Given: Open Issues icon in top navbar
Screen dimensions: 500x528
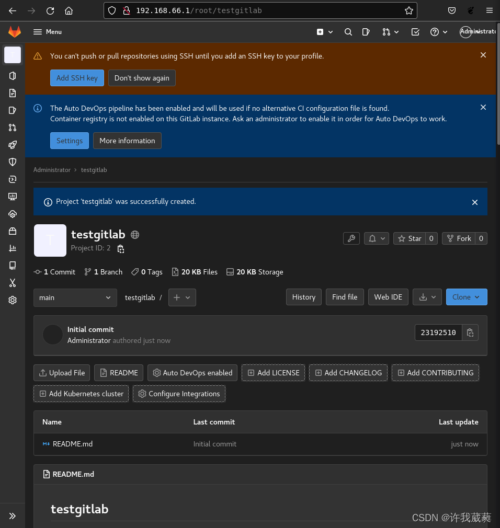Looking at the screenshot, I should (366, 32).
